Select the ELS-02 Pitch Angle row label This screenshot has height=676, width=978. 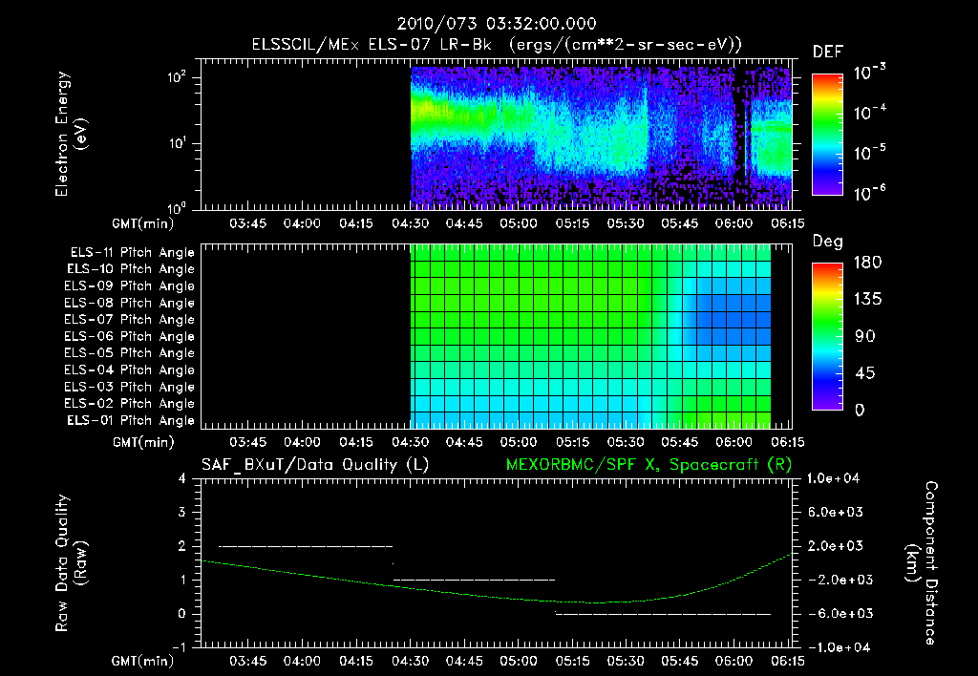pos(130,404)
